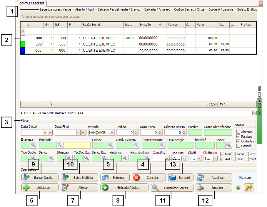Image resolution: width=267 pixels, height=207 pixels.
Task: Click the Indice lookup magnifier icon
Action: tap(228, 145)
